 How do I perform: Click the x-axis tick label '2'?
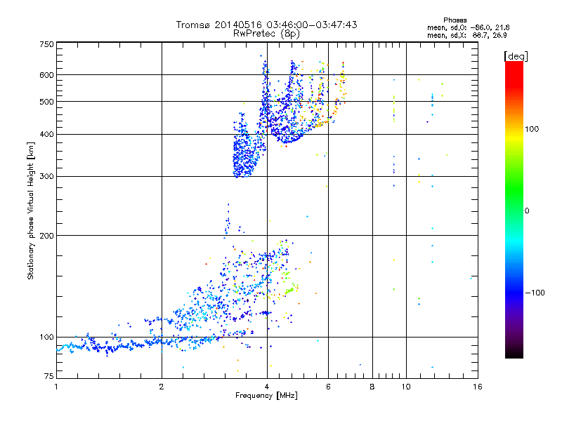[x=162, y=387]
